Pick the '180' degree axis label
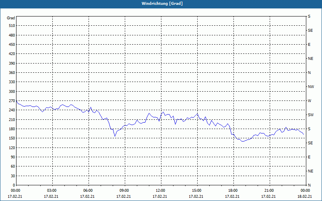This screenshot has width=322, height=201. (12, 129)
